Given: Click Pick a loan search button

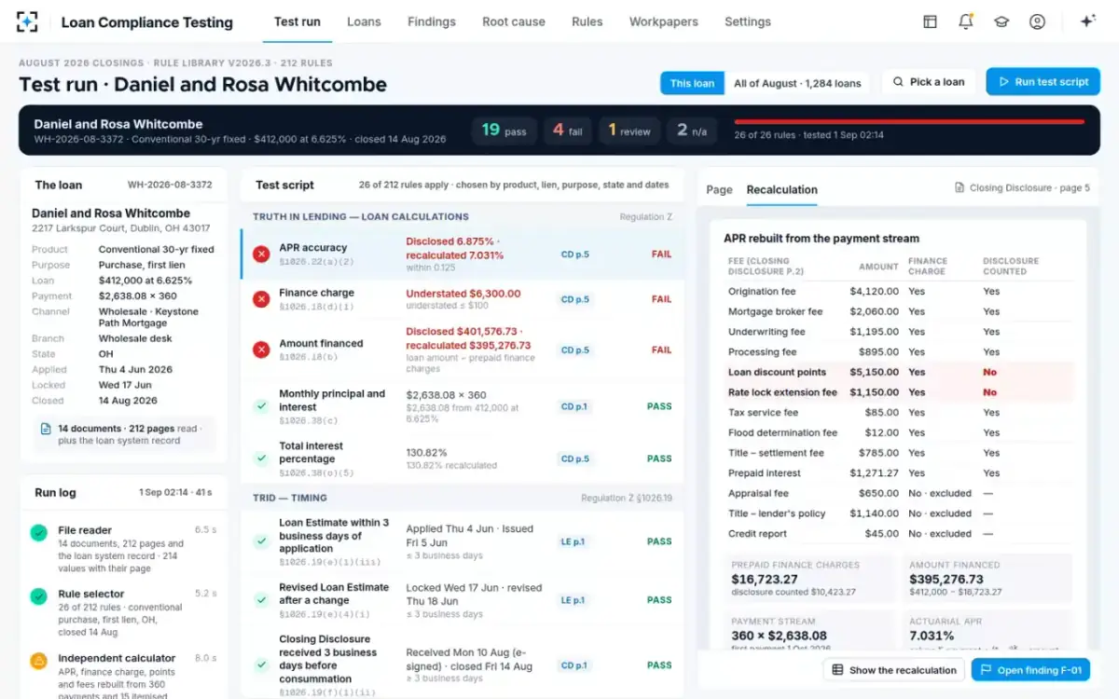Looking at the screenshot, I should click(929, 82).
